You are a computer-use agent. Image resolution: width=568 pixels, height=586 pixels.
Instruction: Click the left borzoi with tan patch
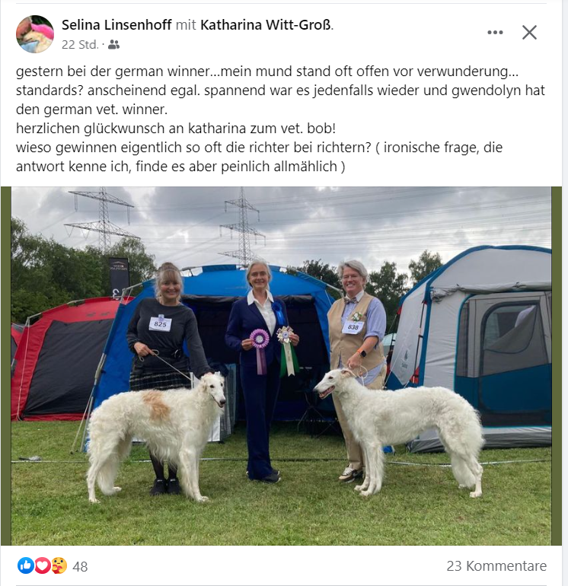coord(155,435)
